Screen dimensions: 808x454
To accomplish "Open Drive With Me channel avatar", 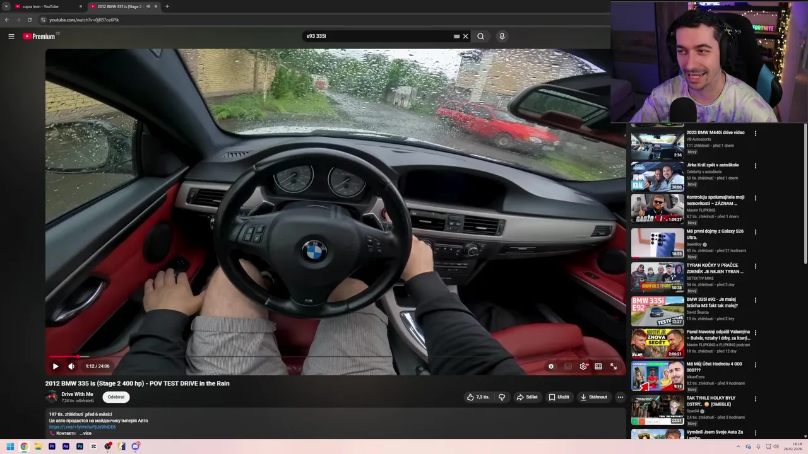I will 52,397.
